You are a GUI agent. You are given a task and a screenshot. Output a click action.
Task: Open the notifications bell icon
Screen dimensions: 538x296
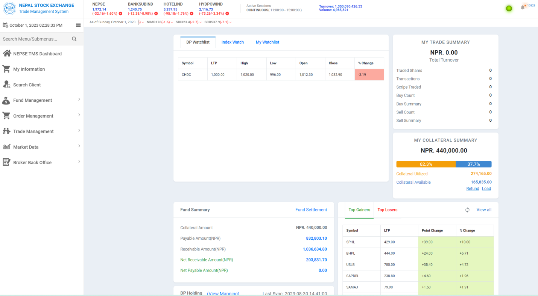click(523, 7)
